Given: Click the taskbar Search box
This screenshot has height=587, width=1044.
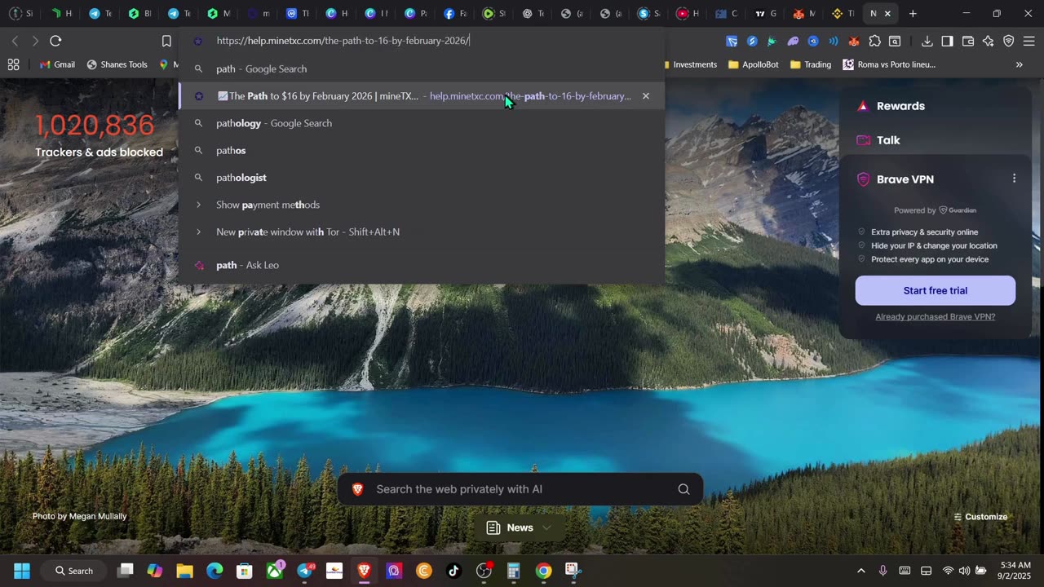Looking at the screenshot, I should pos(73,571).
